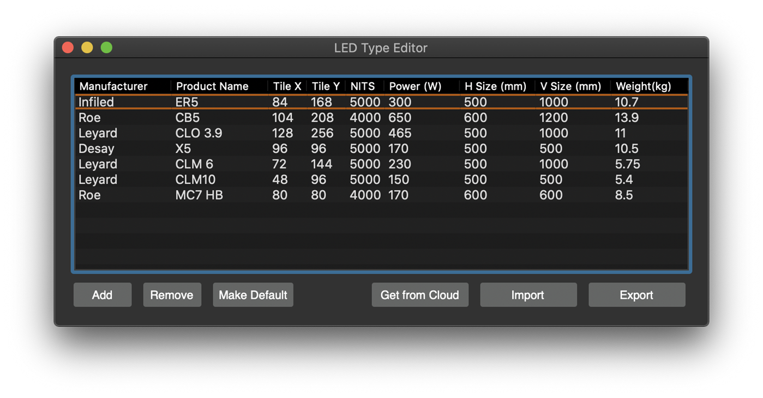Image resolution: width=763 pixels, height=398 pixels.
Task: Select the Leyard CLM 6 row
Action: coord(218,164)
